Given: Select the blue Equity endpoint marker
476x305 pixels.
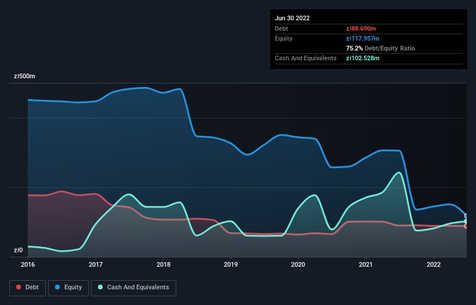Looking at the screenshot, I should click(466, 216).
